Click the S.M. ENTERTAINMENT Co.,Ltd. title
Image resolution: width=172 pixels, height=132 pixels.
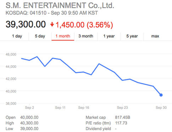pos(60,5)
